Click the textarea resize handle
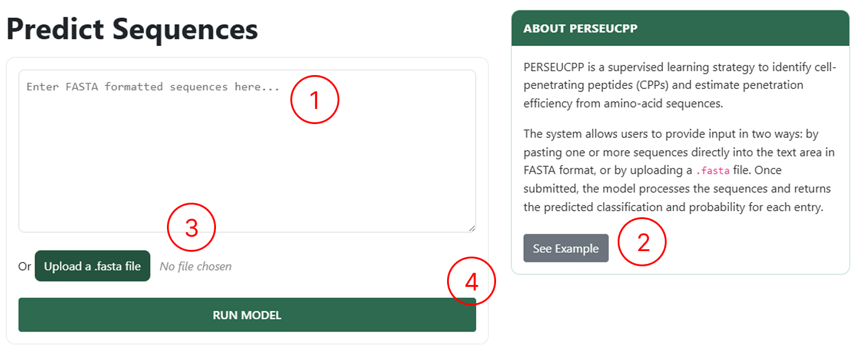The width and height of the screenshot is (856, 351). [472, 227]
